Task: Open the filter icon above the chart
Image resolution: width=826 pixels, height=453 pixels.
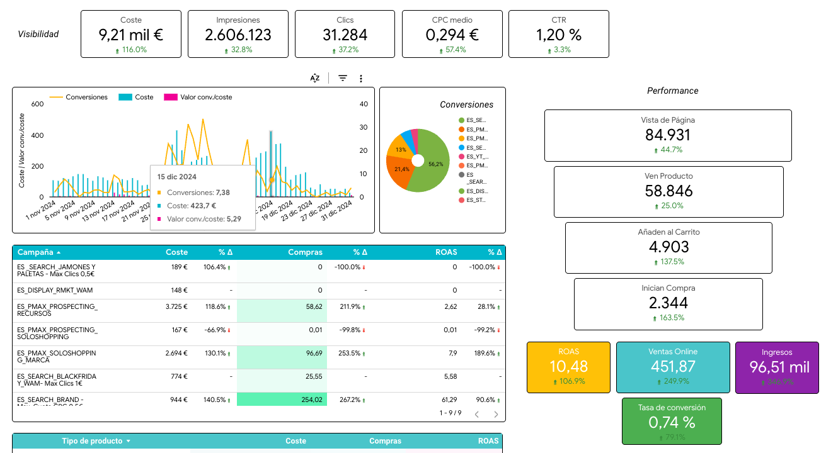Action: tap(343, 78)
